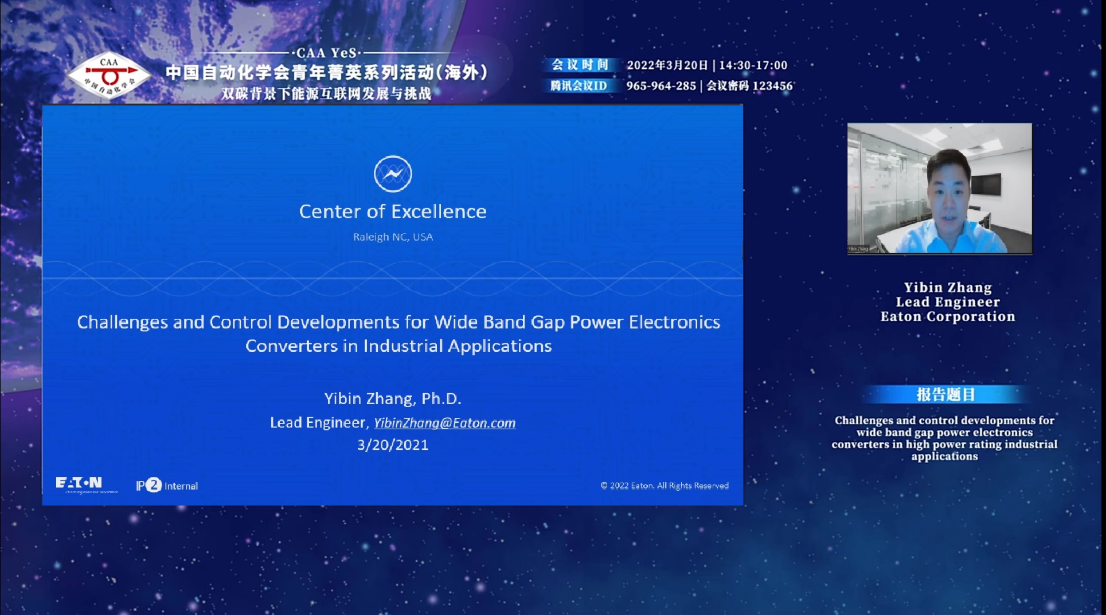Select the speaker webcam video thumbnail

pos(939,188)
